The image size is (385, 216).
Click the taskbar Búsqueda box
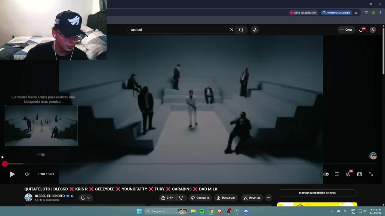click(x=166, y=211)
